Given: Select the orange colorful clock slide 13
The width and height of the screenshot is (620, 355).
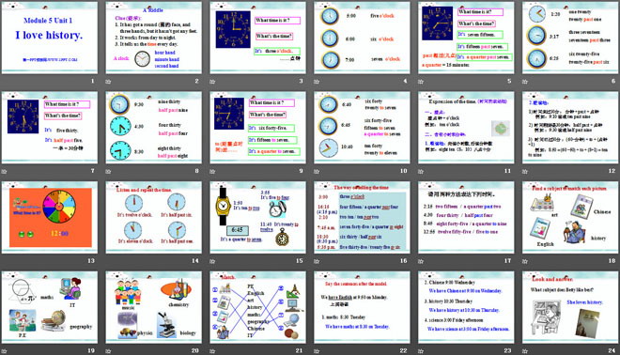Looking at the screenshot, I should pyautogui.click(x=50, y=217).
